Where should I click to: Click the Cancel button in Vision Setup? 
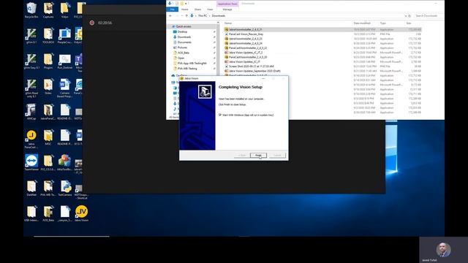277,156
